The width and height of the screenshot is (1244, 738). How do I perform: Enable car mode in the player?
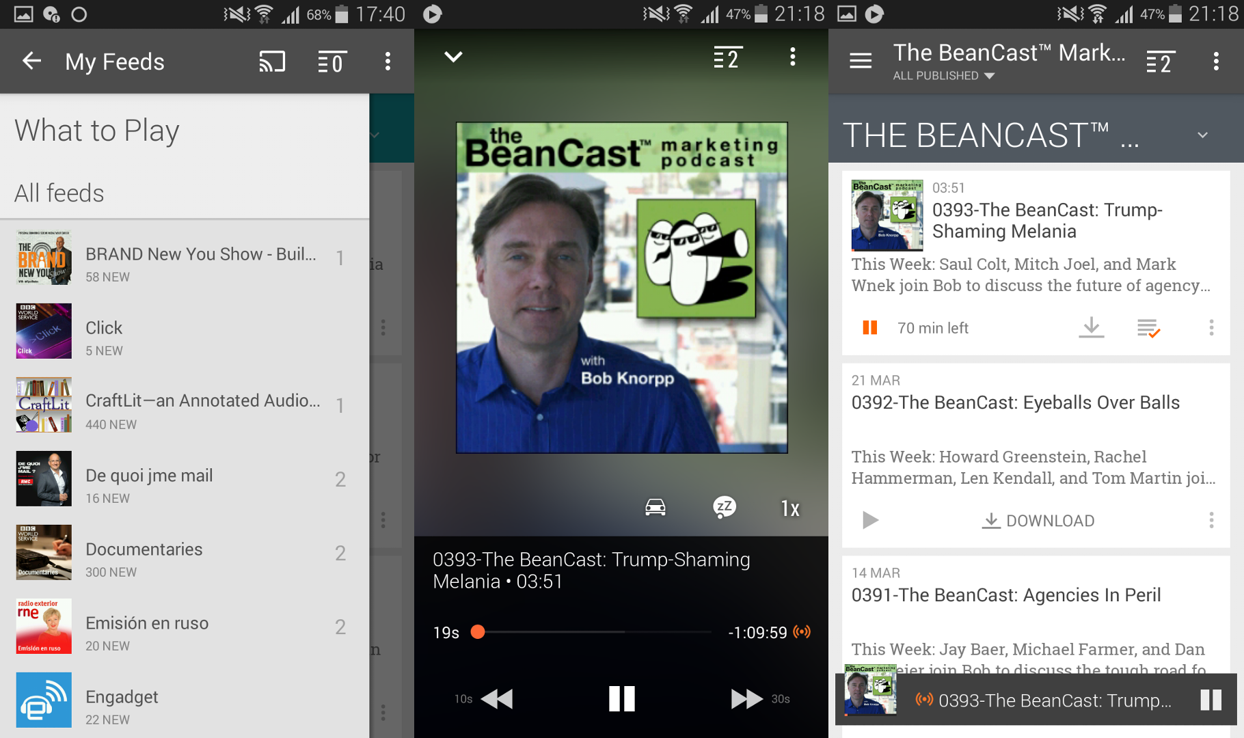[x=655, y=507]
